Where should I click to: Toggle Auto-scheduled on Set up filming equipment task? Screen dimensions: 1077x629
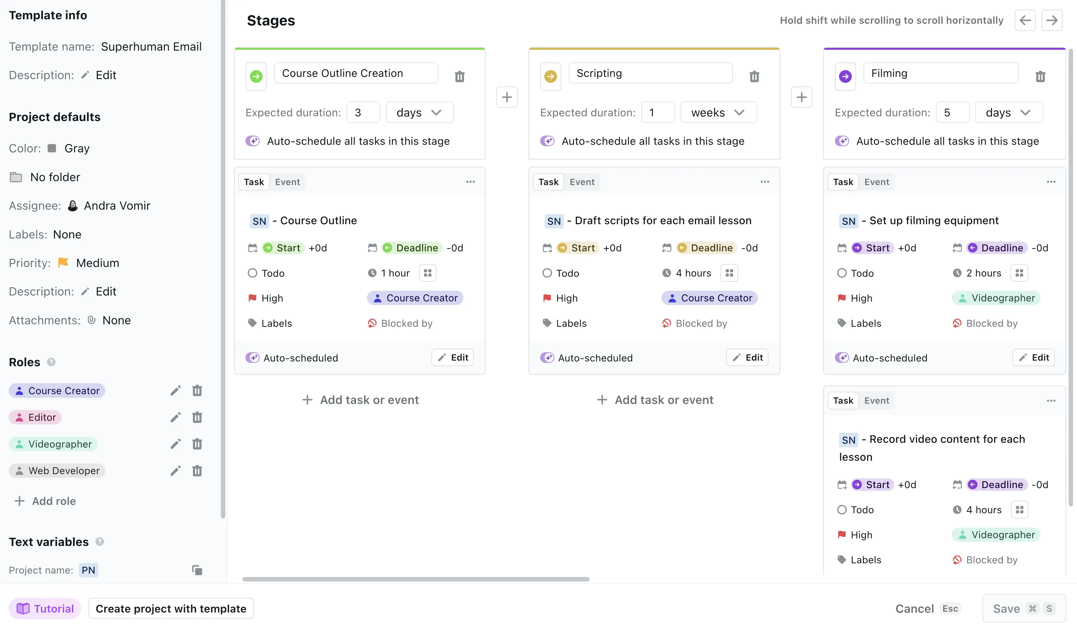point(842,358)
